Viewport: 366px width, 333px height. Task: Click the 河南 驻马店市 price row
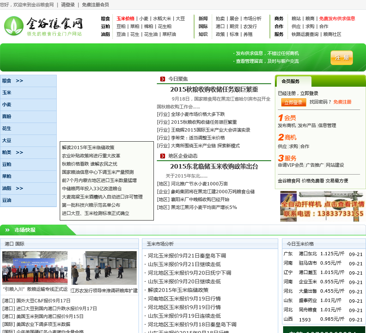click(323, 263)
